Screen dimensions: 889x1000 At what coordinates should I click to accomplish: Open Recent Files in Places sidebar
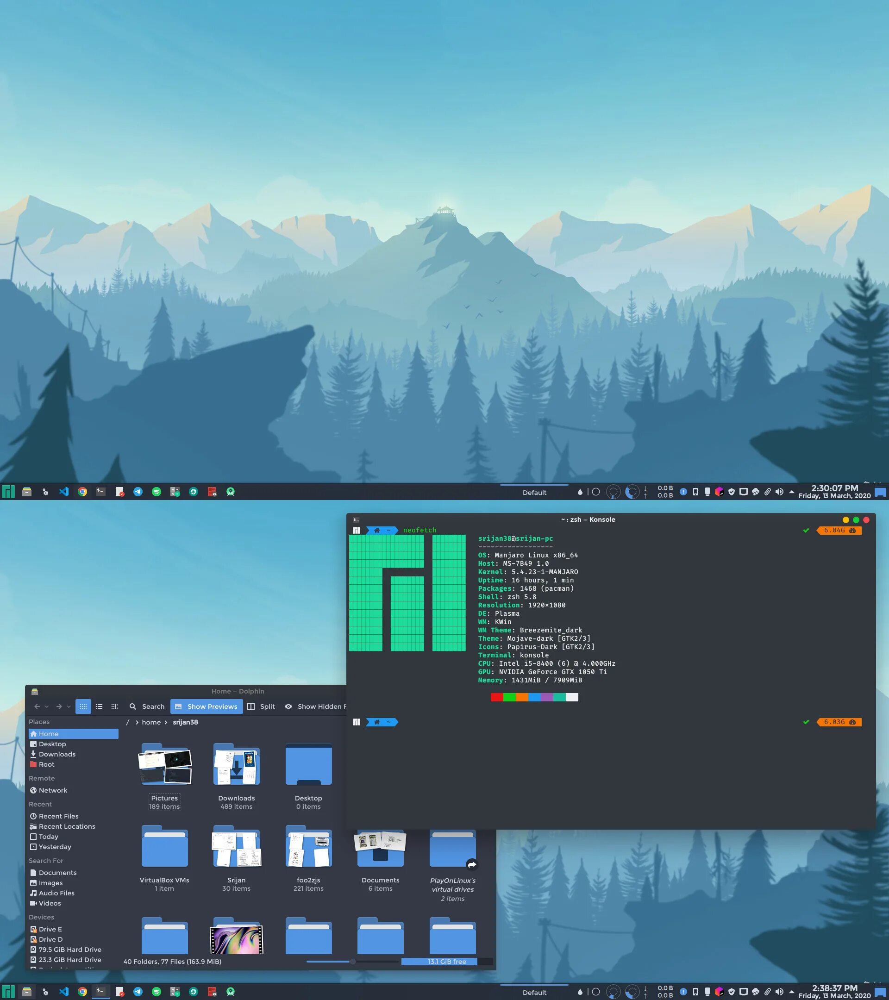tap(58, 816)
